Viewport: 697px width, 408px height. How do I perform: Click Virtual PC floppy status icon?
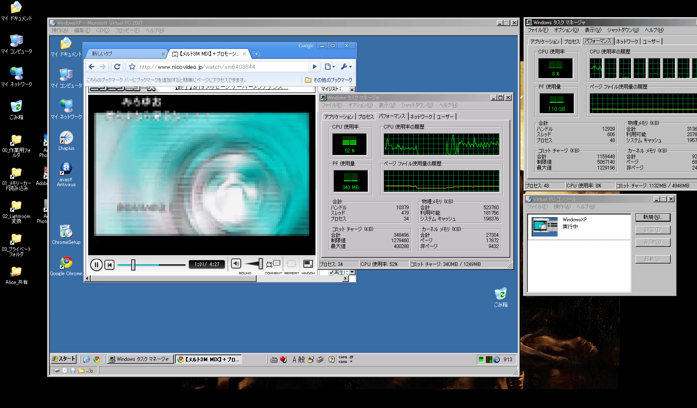click(73, 370)
